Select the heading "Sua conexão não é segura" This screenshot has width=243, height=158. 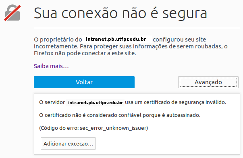[120, 13]
